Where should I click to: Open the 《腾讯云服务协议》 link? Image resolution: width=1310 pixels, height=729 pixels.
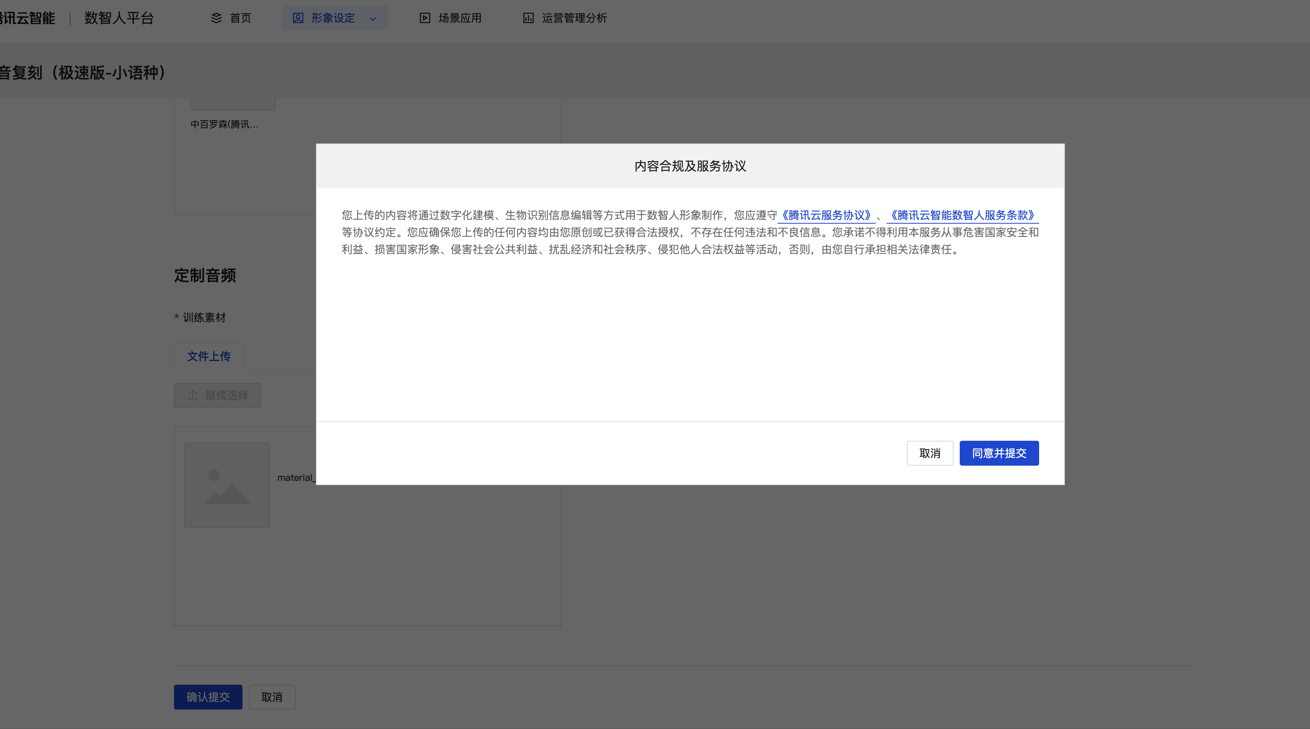(x=826, y=215)
